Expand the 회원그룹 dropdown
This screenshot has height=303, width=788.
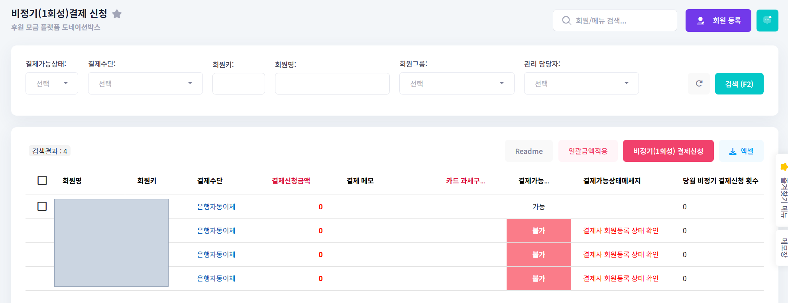tap(457, 83)
